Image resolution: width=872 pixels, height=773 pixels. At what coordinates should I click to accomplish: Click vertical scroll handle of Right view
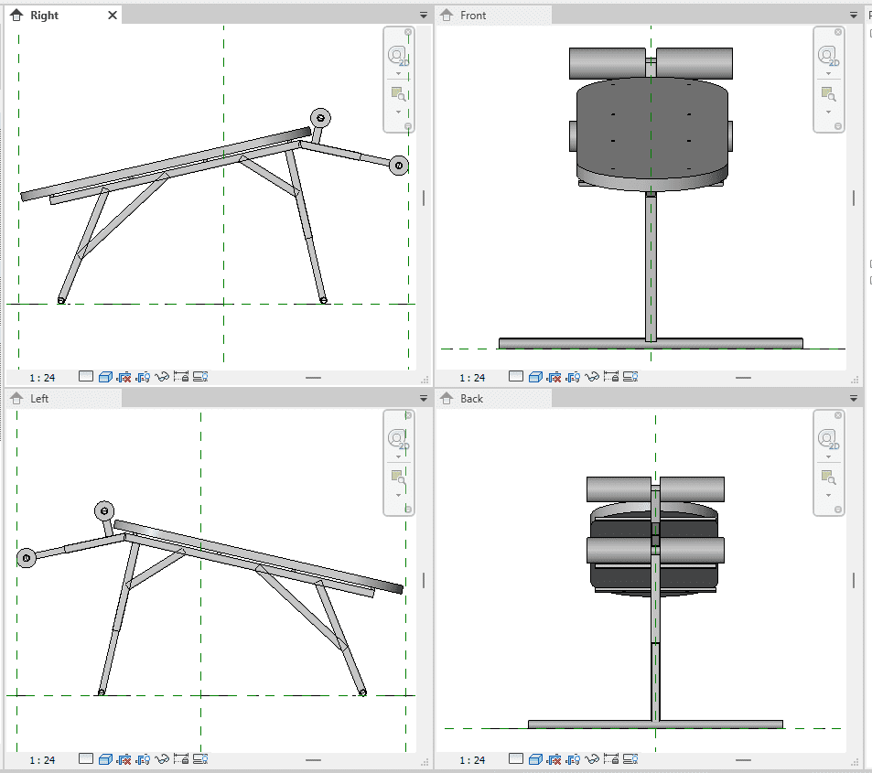pyautogui.click(x=423, y=198)
